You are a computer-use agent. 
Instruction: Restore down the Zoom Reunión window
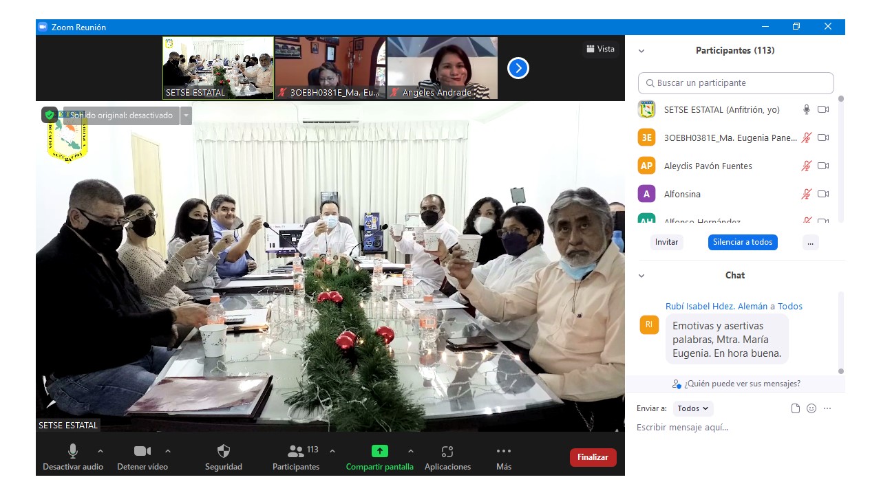click(x=796, y=27)
